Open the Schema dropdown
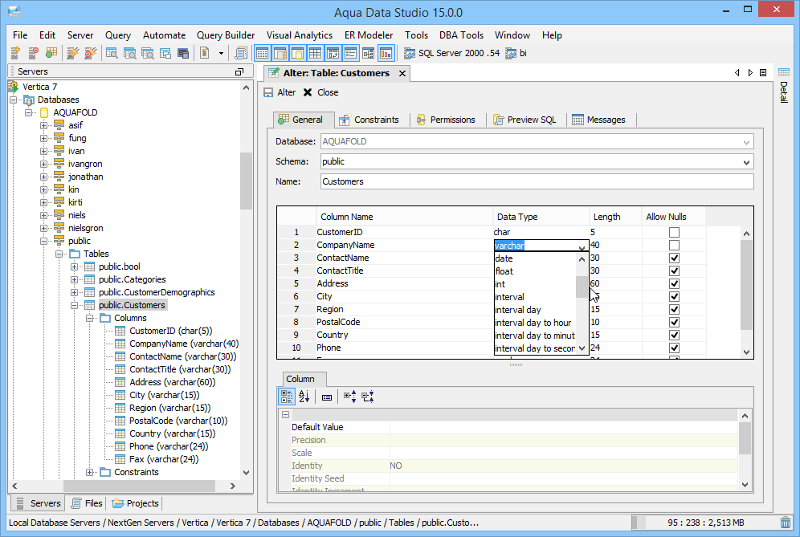Viewport: 800px width, 537px height. click(x=746, y=162)
